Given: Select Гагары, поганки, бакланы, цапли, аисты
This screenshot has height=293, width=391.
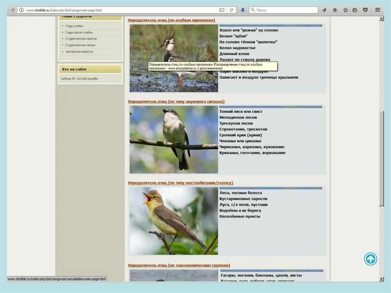Looking at the screenshot, I should 261,275.
